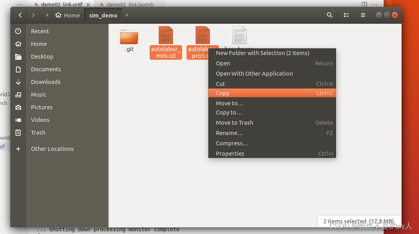Open Trash in the sidebar
This screenshot has width=419, height=234.
[38, 133]
